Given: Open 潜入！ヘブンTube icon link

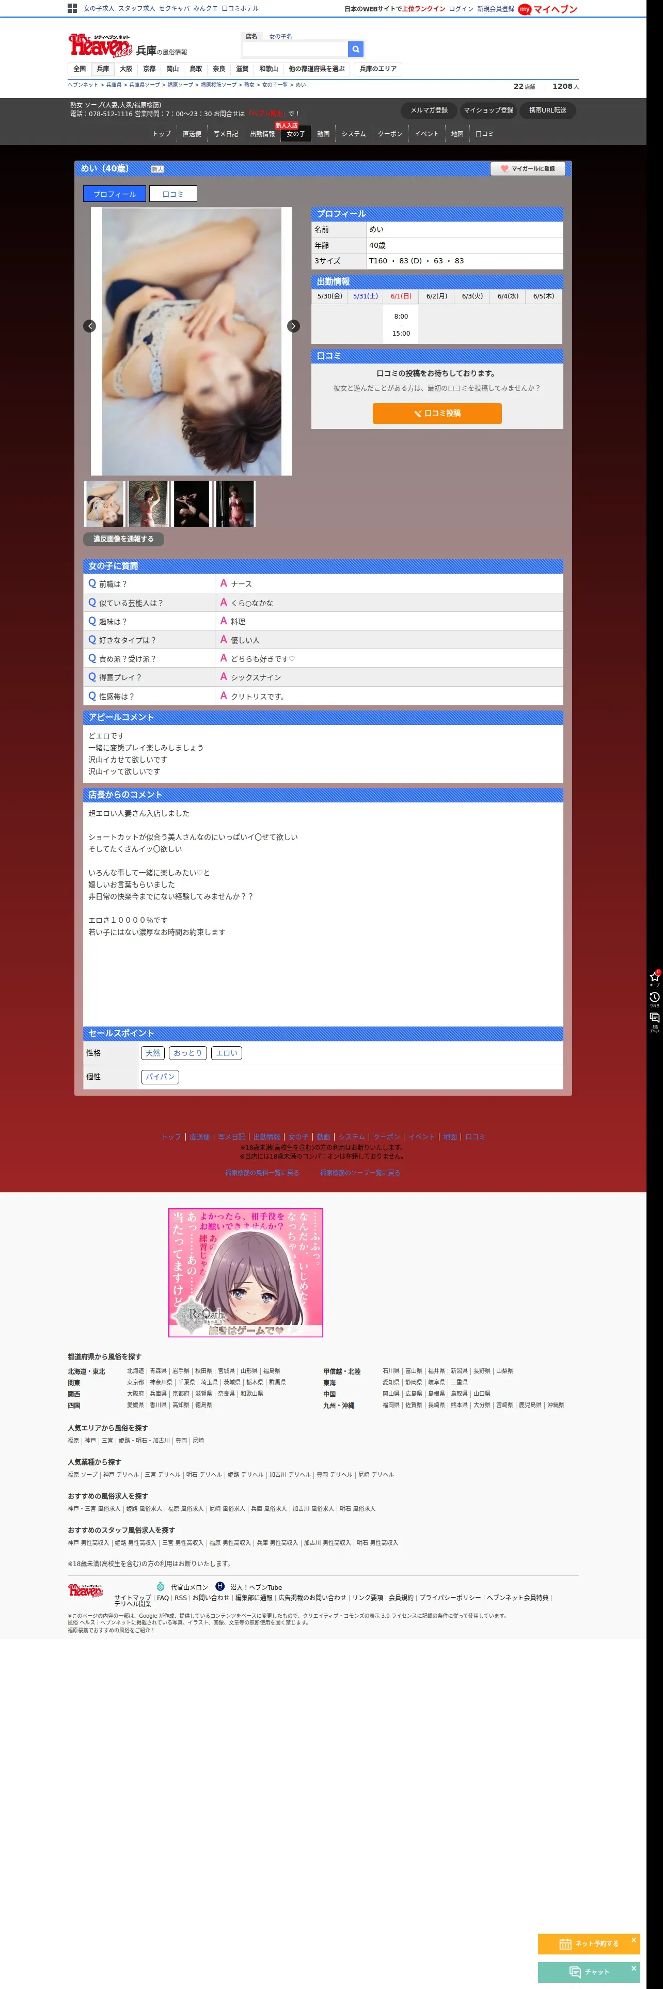Looking at the screenshot, I should 220,1587.
